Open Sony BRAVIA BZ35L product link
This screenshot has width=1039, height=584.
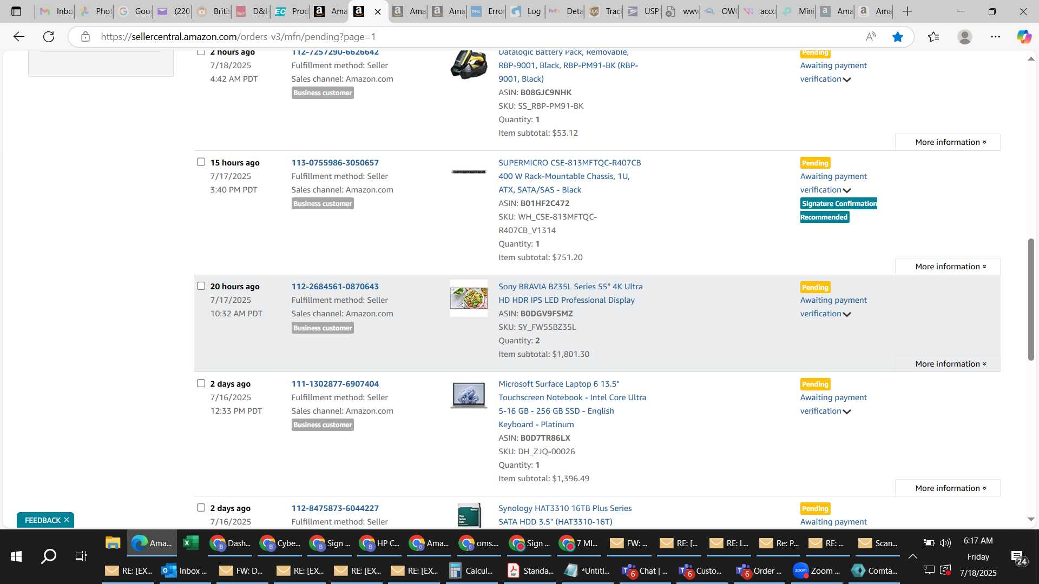tap(570, 293)
